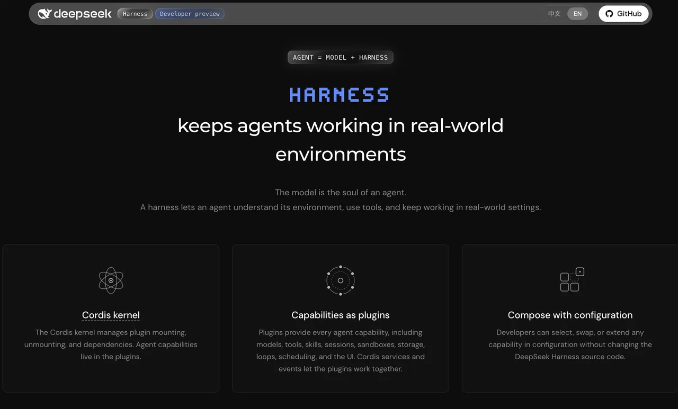Click the grid blocks icon above Compose with configuration

point(572,279)
